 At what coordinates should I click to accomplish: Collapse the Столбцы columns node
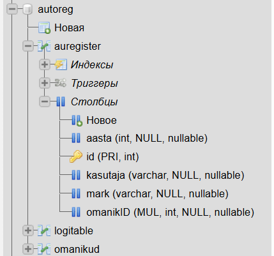point(45,102)
